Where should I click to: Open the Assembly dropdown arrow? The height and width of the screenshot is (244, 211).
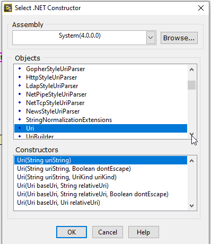tap(151, 38)
